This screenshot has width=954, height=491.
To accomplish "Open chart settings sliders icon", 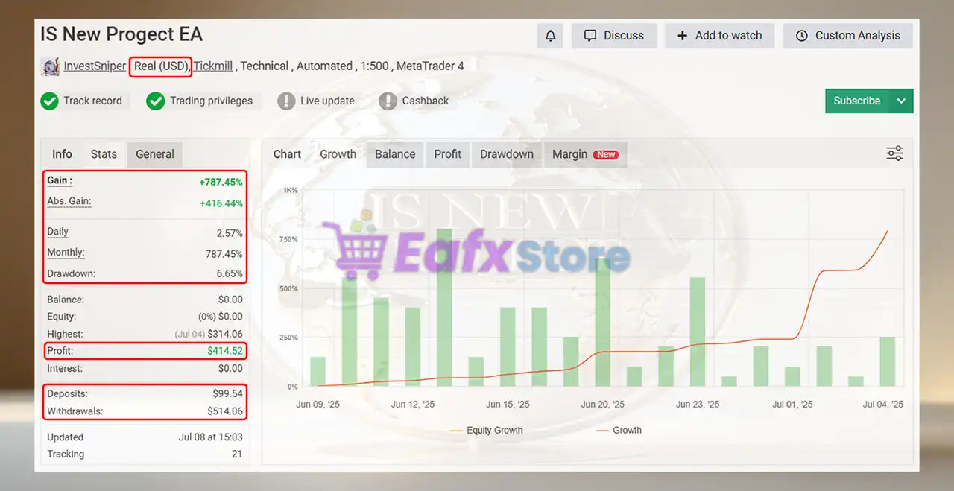I will tap(894, 153).
